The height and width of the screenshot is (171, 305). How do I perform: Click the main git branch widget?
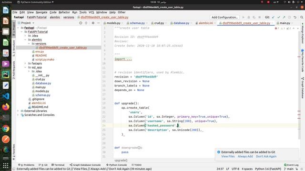coord(288,169)
